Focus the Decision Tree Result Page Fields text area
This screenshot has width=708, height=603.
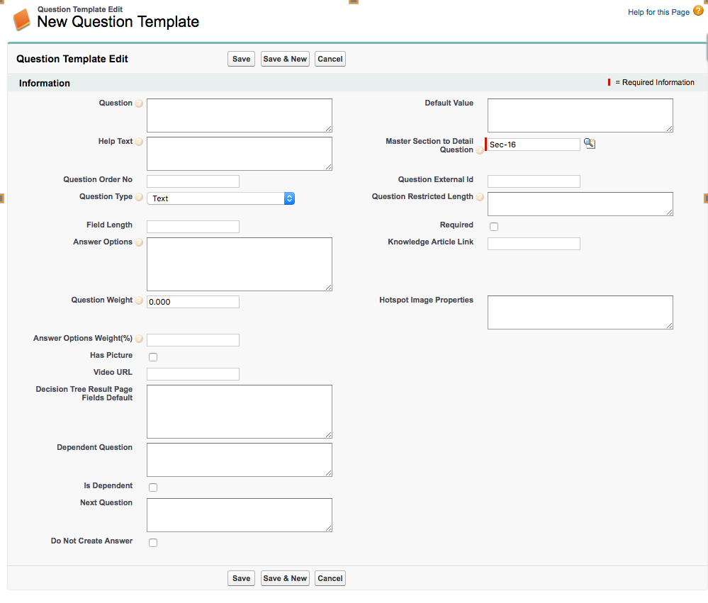pos(240,412)
